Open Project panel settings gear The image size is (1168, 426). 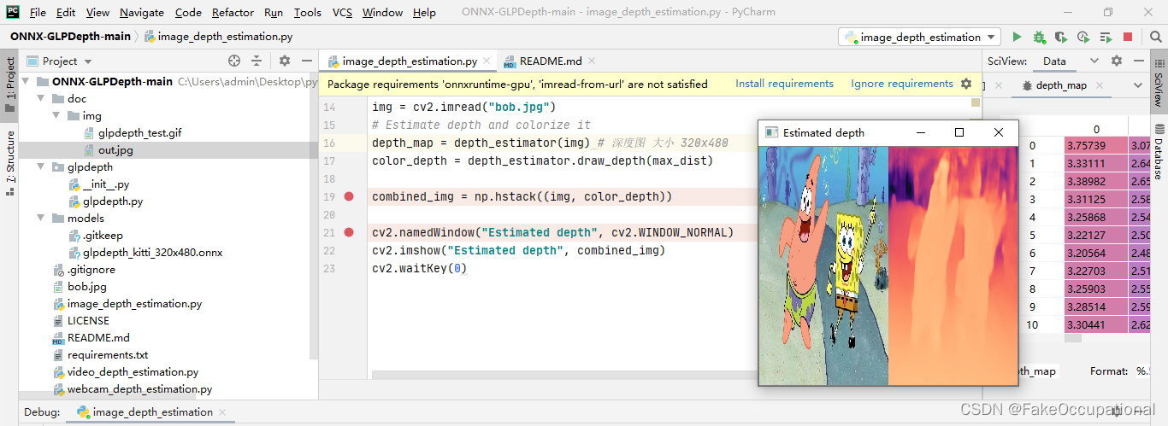[285, 61]
